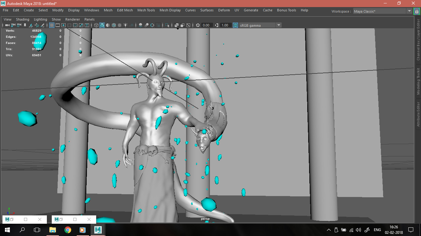Open the Shading panel menu

pyautogui.click(x=22, y=19)
